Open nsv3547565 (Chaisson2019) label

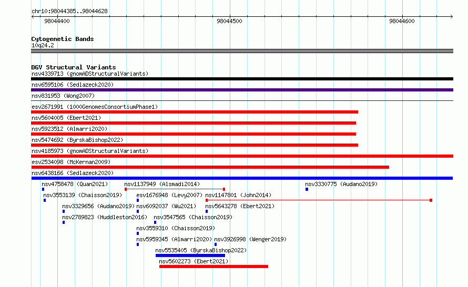pyautogui.click(x=193, y=217)
